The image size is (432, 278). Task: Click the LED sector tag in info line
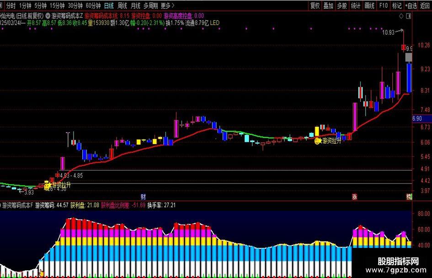point(215,23)
